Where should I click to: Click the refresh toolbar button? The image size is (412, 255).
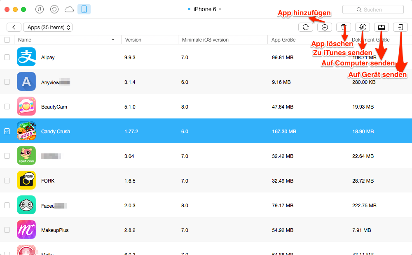pyautogui.click(x=306, y=27)
